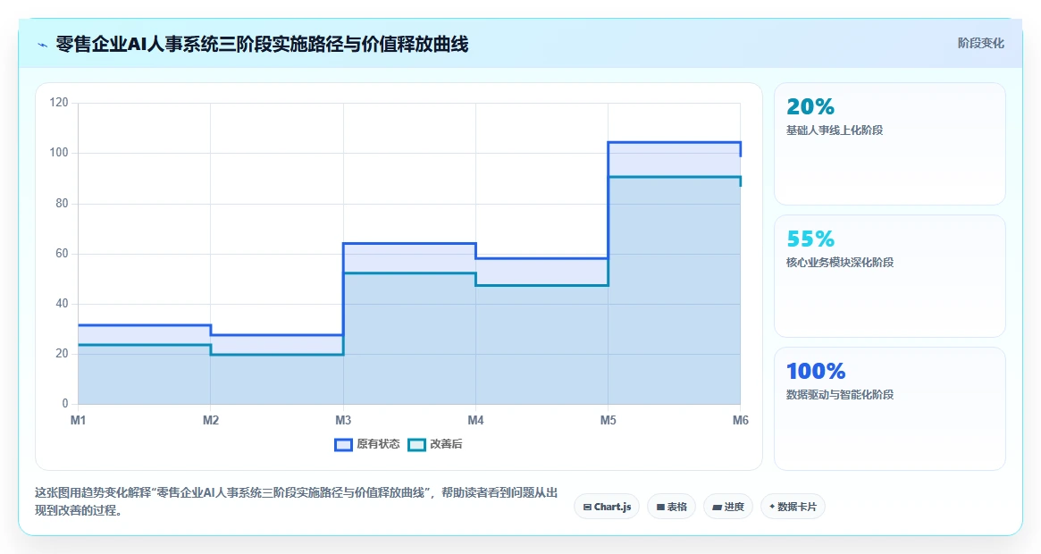Toggle the 原有状态 legend item
Viewport: 1041px width, 554px height.
tap(367, 444)
